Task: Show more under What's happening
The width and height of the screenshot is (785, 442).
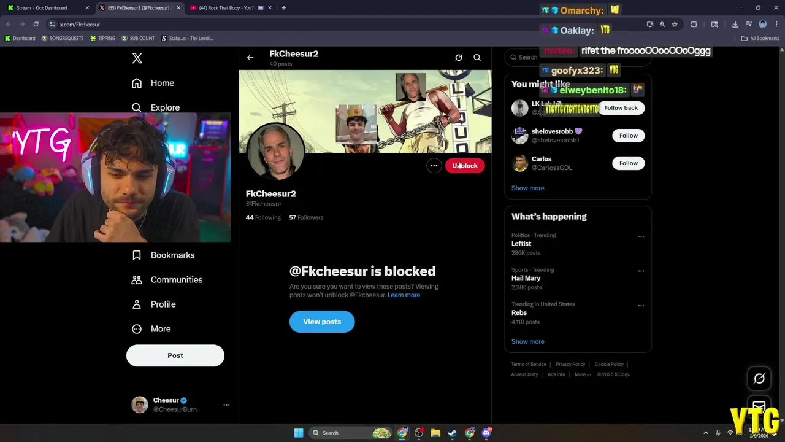Action: (x=527, y=342)
